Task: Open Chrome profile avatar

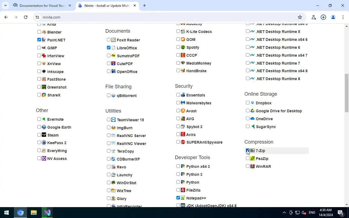Action: pos(333,17)
